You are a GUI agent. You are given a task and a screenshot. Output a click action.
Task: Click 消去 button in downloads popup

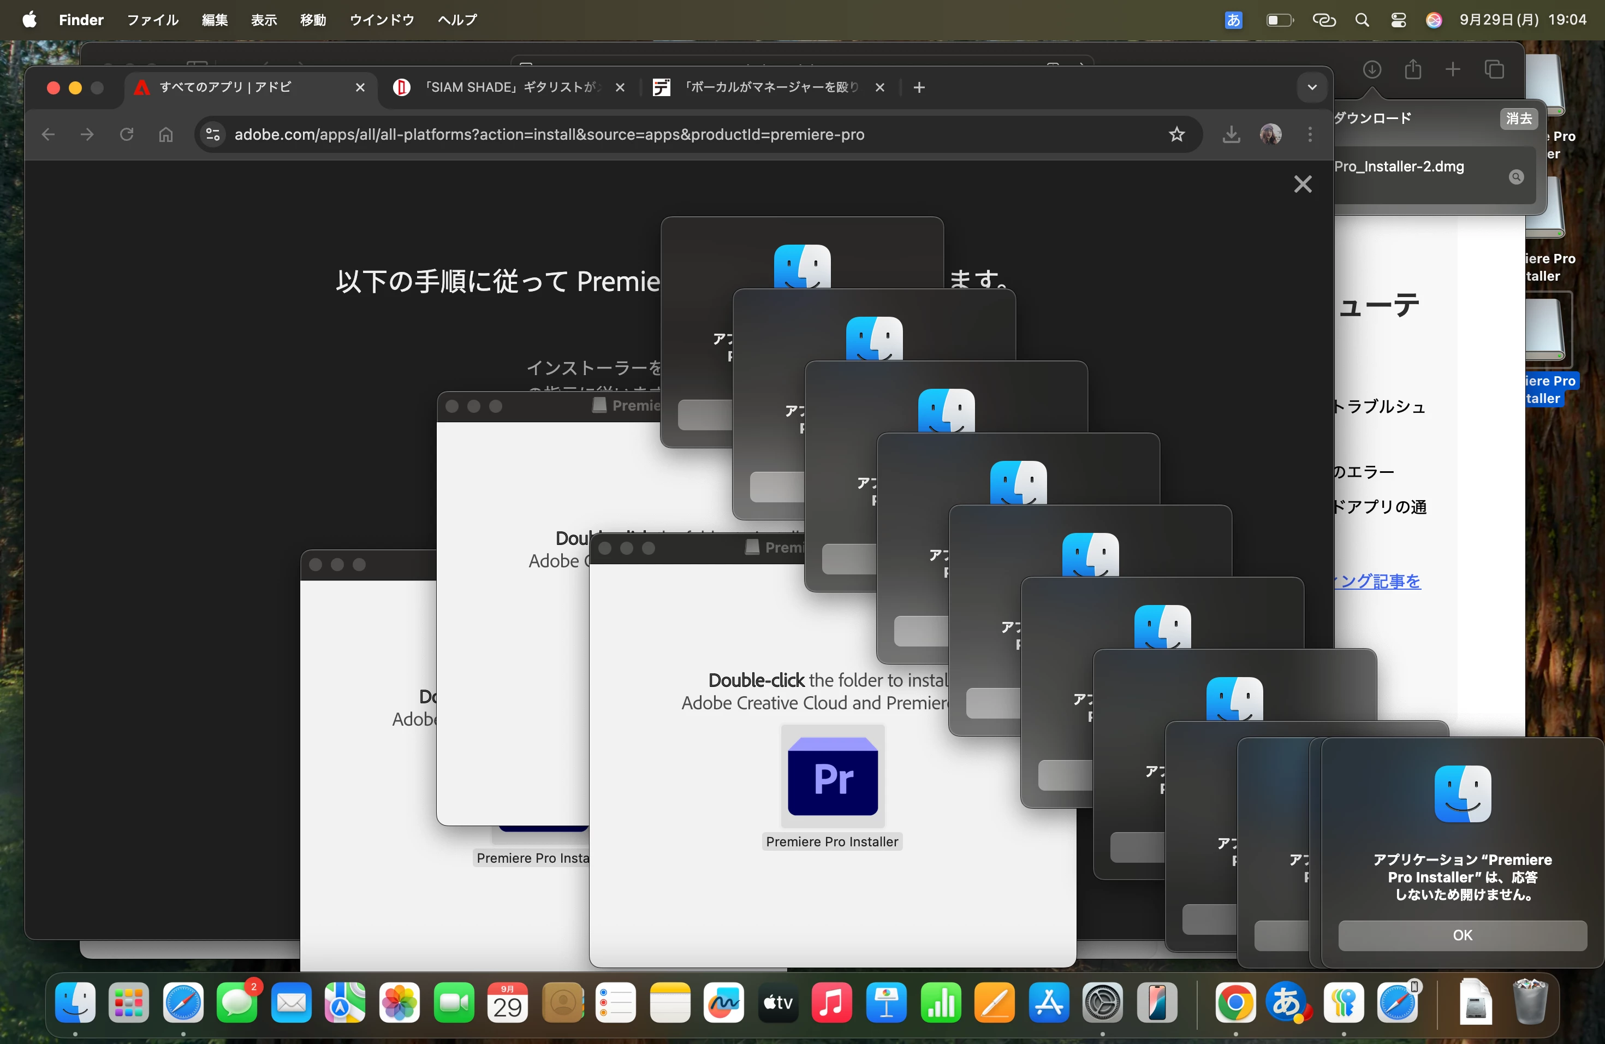[1518, 118]
